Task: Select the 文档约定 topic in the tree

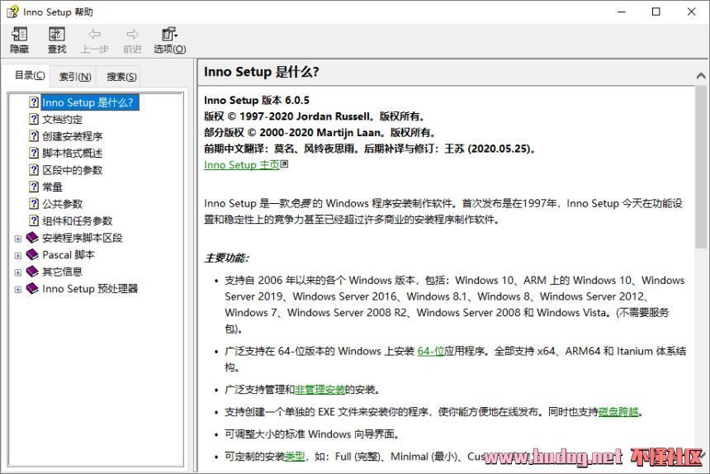Action: pyautogui.click(x=62, y=119)
